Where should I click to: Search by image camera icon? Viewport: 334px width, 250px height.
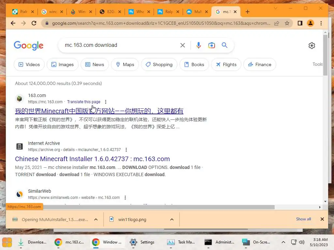click(211, 45)
